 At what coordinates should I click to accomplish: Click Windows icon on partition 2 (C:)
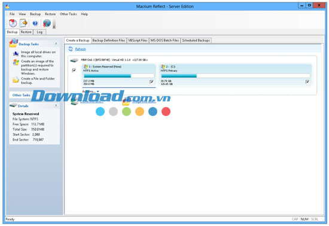[x=163, y=67]
